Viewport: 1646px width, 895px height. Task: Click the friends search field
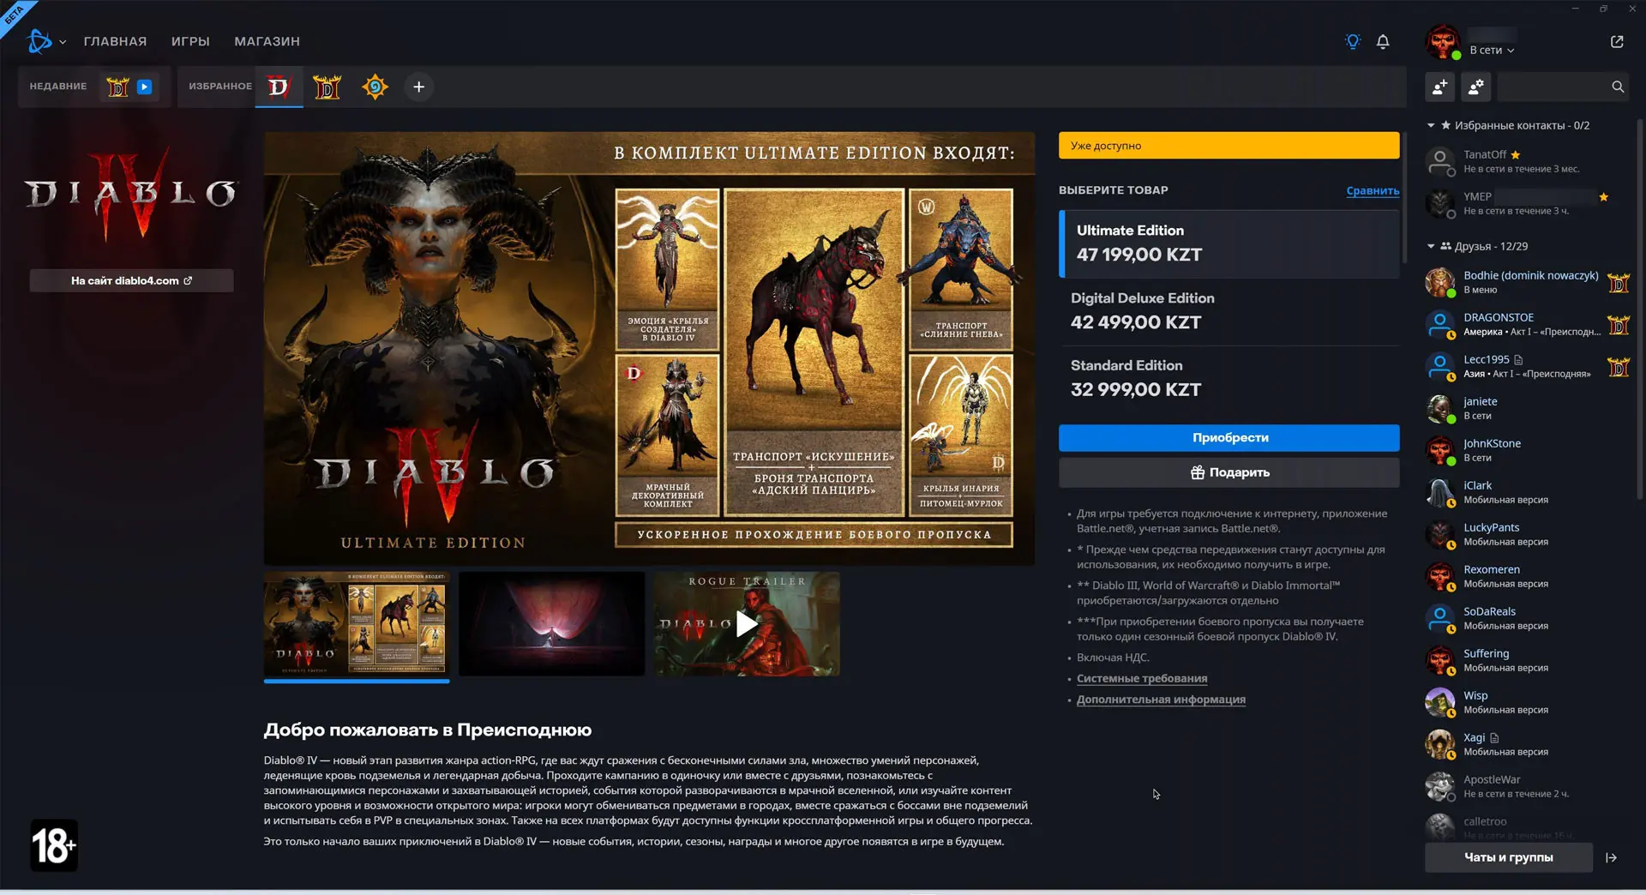[x=1562, y=87]
